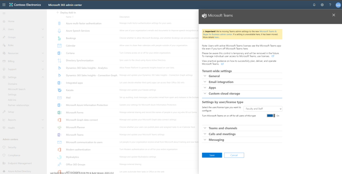The height and width of the screenshot is (174, 342).
Task: Click the Bookings app icon
Action: (59, 38)
